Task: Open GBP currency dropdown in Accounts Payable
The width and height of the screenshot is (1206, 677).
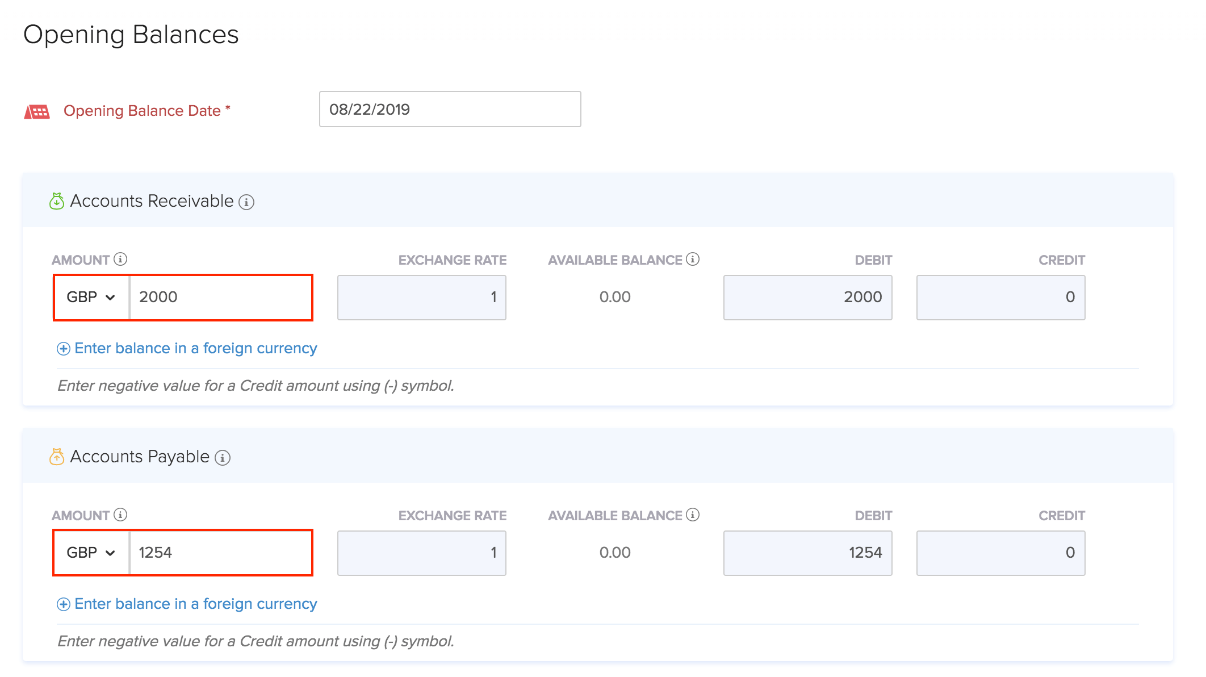Action: 91,553
